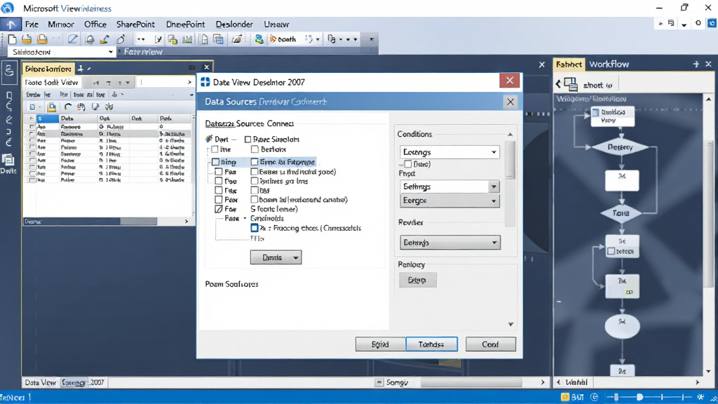Viewport: 718px width, 404px height.
Task: Click the 'Tarhdss' dialog button
Action: tap(431, 344)
